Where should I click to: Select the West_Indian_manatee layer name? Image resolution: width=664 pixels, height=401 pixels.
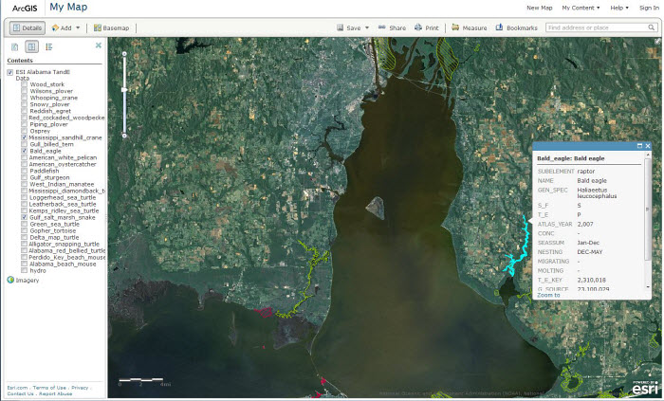[62, 184]
